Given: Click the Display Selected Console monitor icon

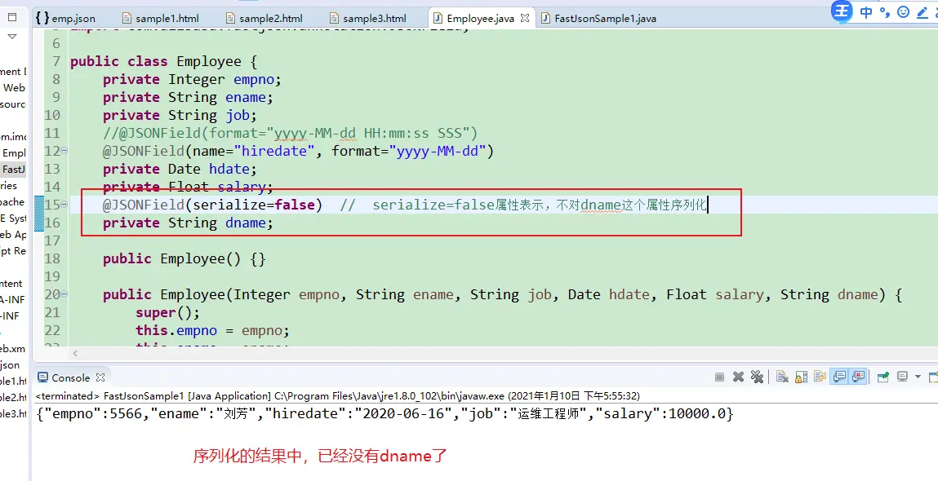Looking at the screenshot, I should [x=902, y=377].
